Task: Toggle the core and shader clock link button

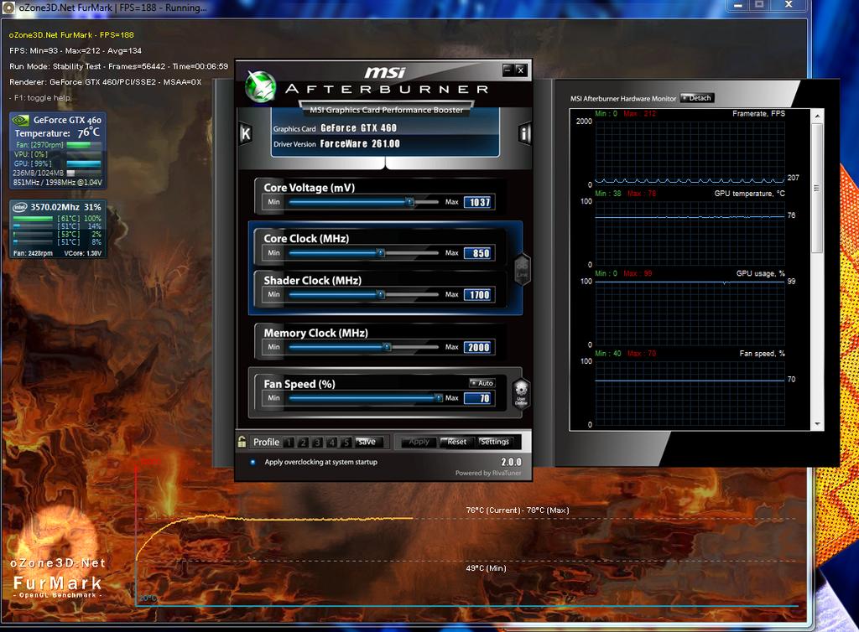Action: click(x=522, y=269)
